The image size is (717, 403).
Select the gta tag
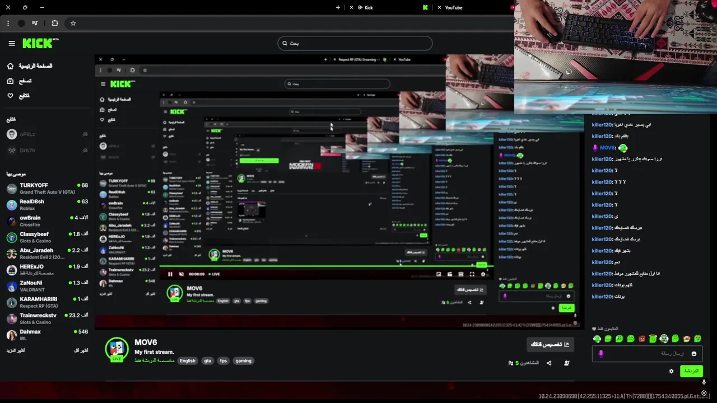(208, 361)
